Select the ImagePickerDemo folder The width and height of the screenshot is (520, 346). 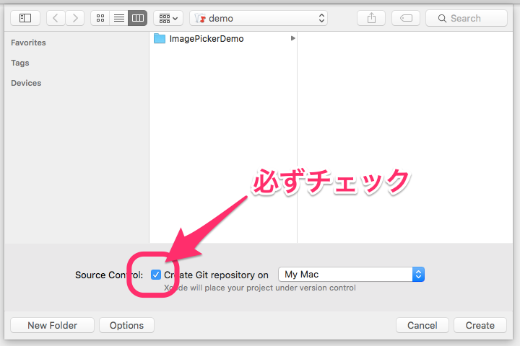(x=223, y=39)
